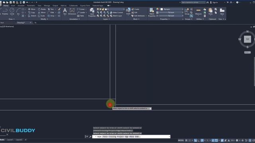Toggle Object Snap Tracking in status bar

pos(213,140)
